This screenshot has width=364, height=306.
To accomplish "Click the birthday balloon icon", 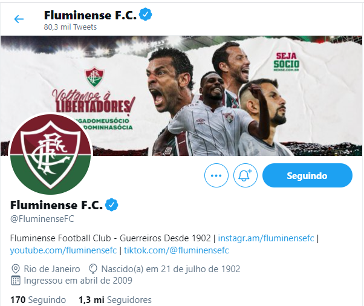I will click(93, 269).
